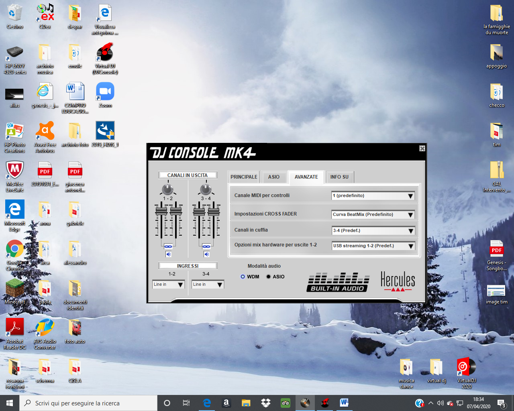Screen dimensions: 514x411
Task: Switch to the ASIO tab
Action: (x=274, y=177)
